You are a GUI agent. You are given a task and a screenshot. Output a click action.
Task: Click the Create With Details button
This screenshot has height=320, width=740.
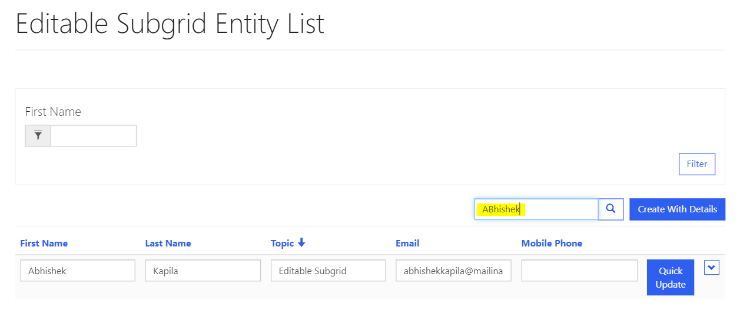(677, 209)
